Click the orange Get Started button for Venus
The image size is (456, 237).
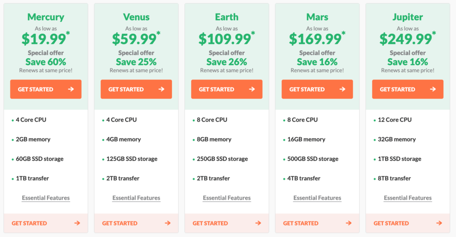[136, 89]
